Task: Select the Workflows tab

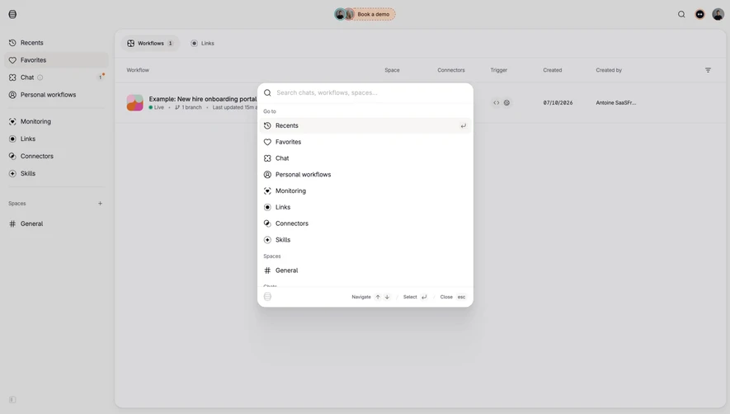Action: [150, 44]
